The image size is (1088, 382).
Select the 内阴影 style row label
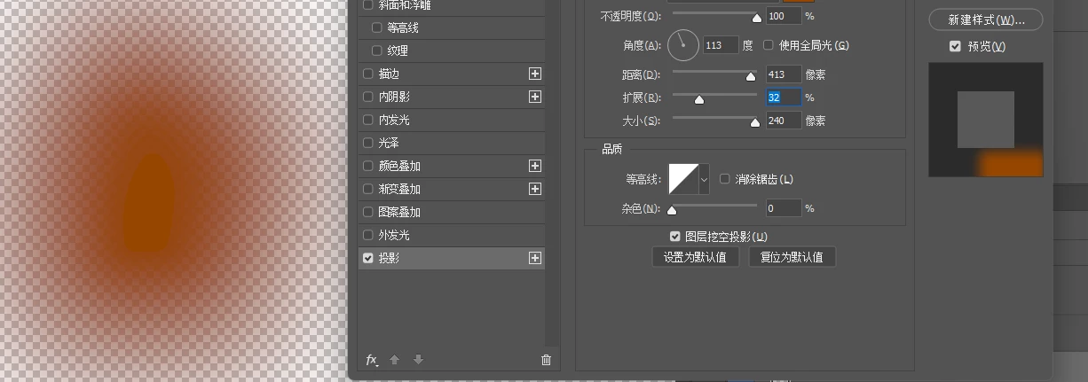click(393, 97)
